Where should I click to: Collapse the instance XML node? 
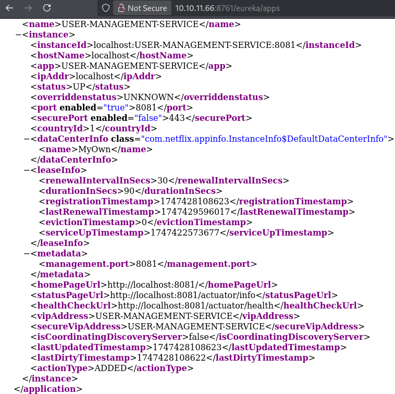pyautogui.click(x=18, y=35)
